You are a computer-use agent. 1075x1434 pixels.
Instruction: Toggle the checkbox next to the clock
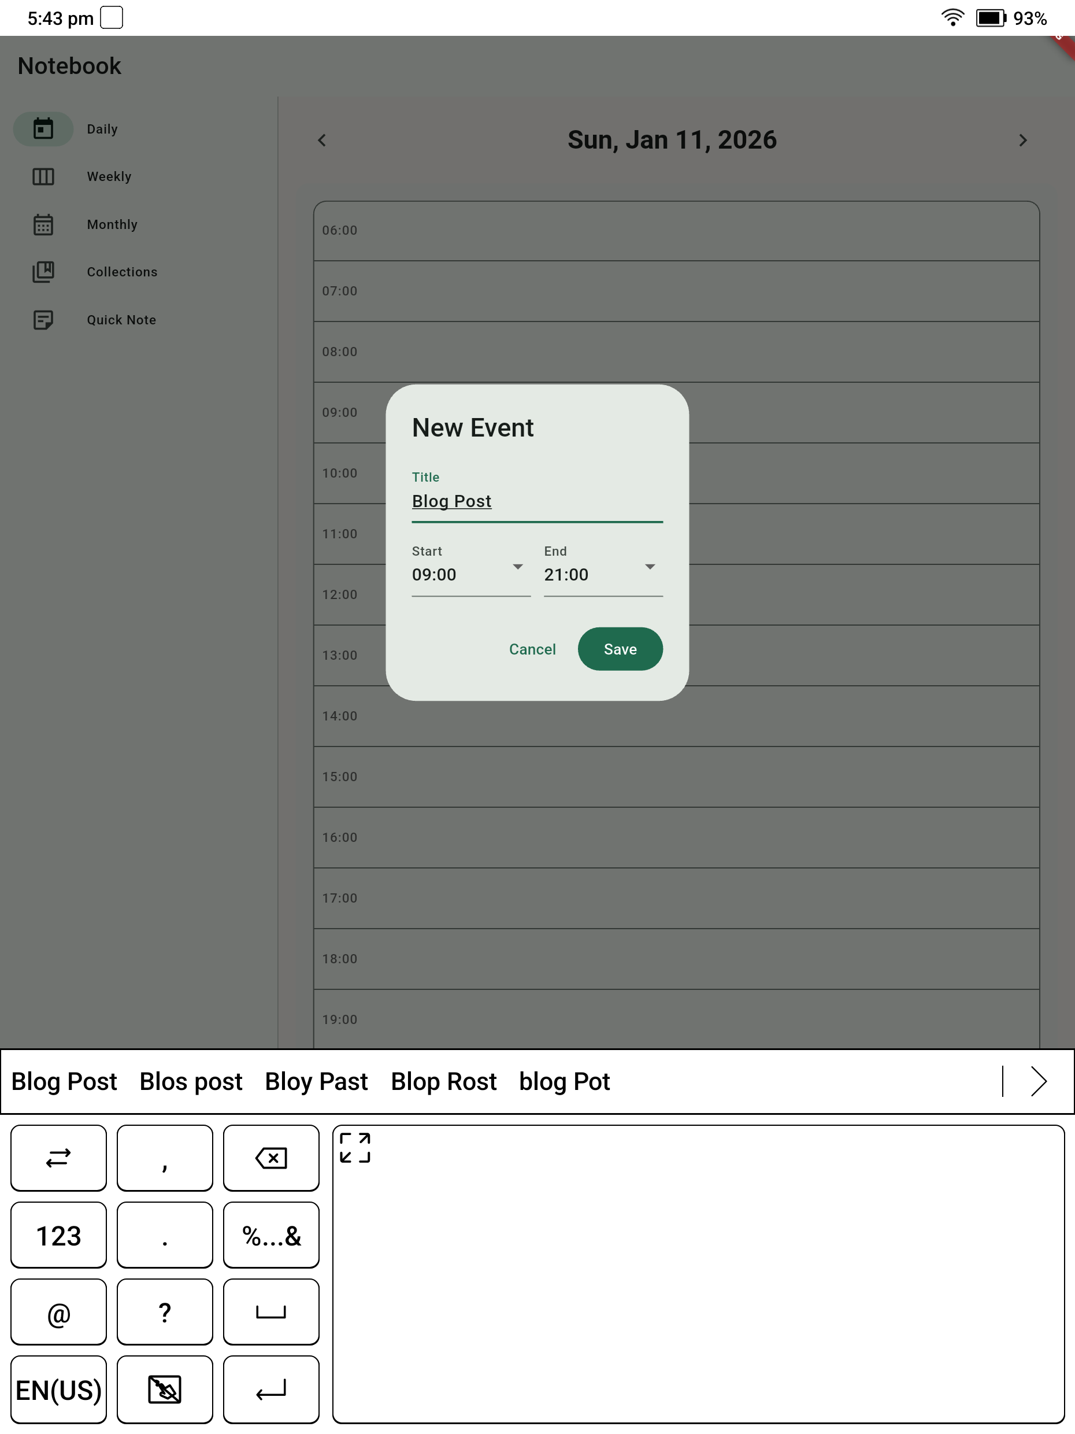(112, 17)
